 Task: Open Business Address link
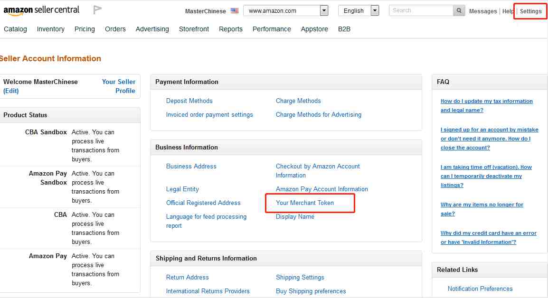pyautogui.click(x=191, y=166)
